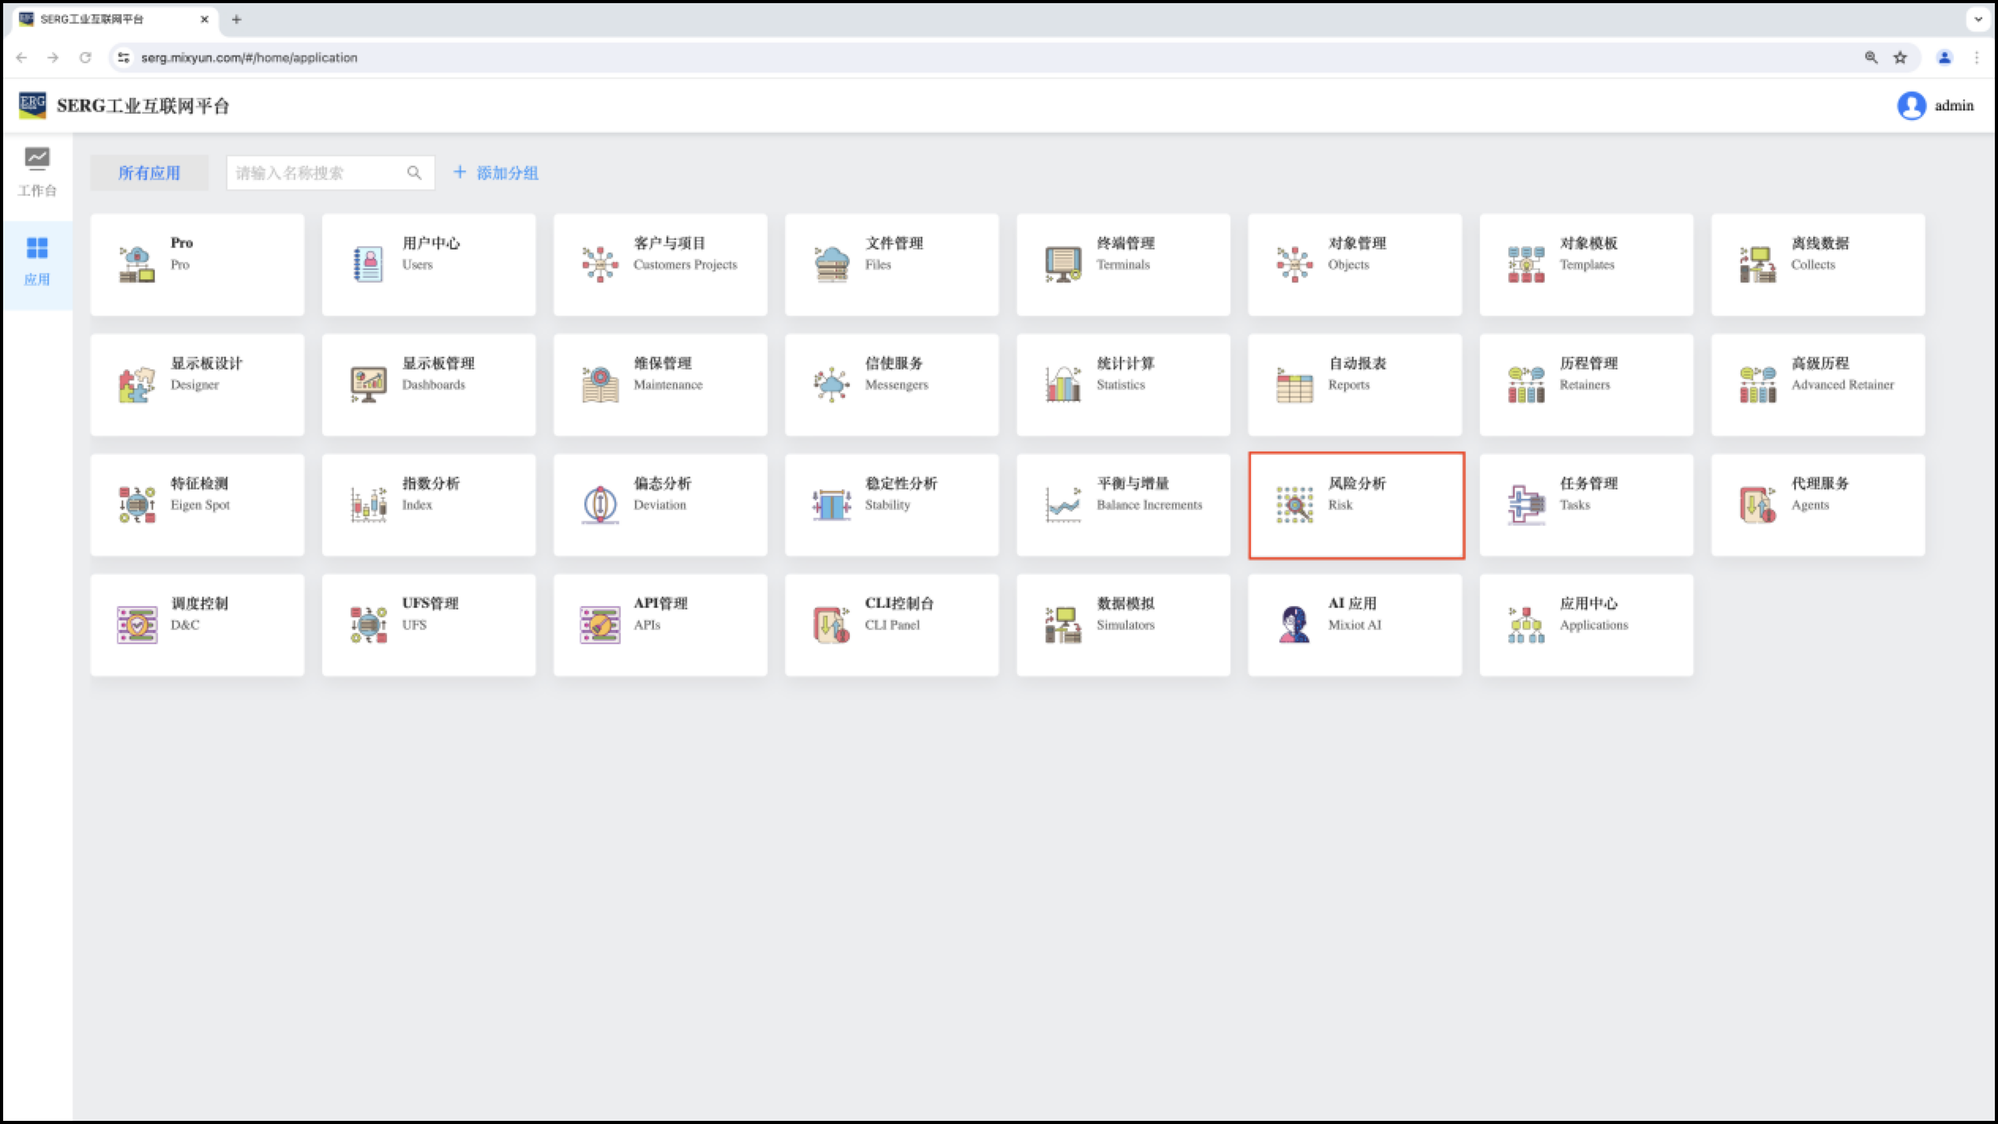Click the Reports table icon
The image size is (1998, 1124).
[1294, 385]
